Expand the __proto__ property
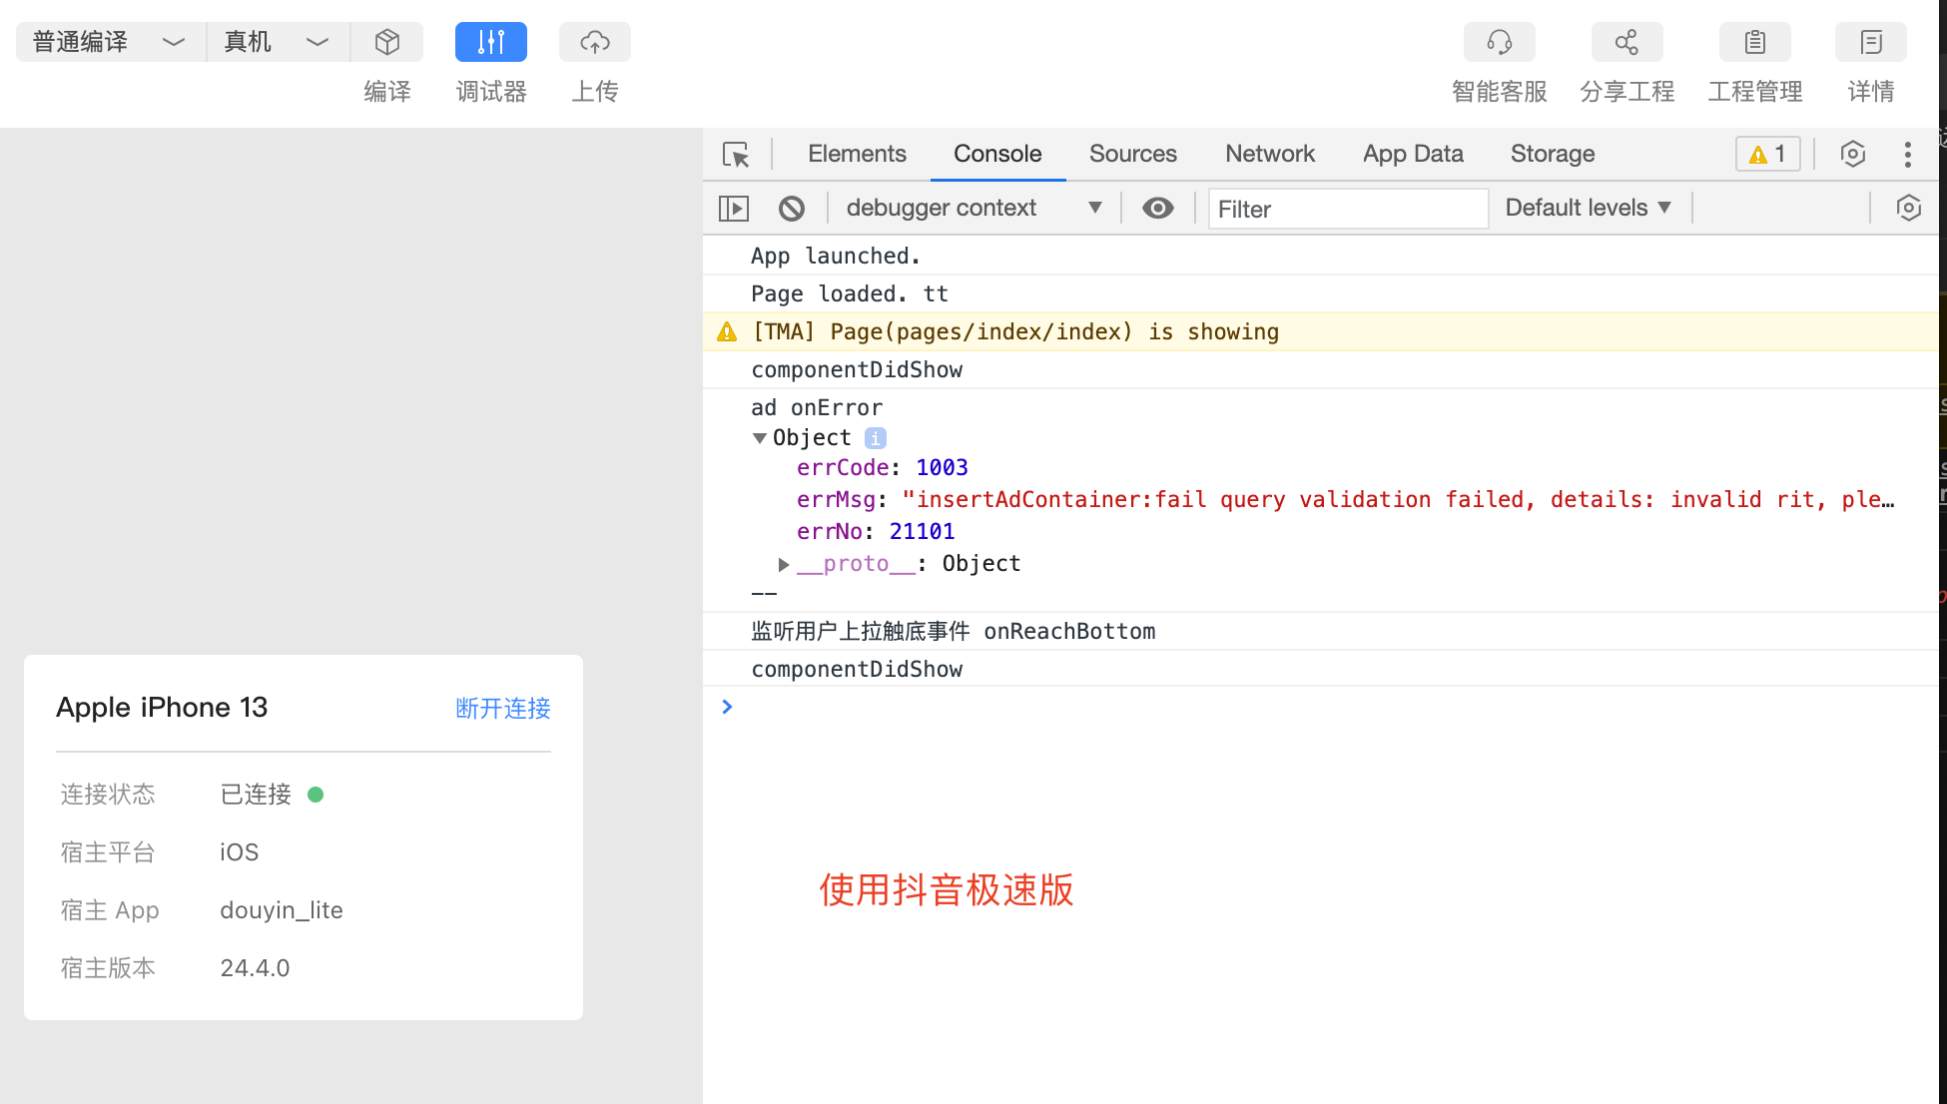The width and height of the screenshot is (1947, 1104). pyautogui.click(x=784, y=564)
